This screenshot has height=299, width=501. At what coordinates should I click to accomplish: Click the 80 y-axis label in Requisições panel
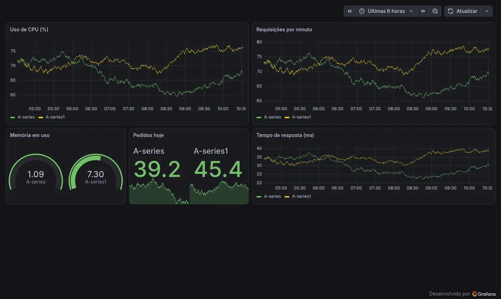click(259, 42)
